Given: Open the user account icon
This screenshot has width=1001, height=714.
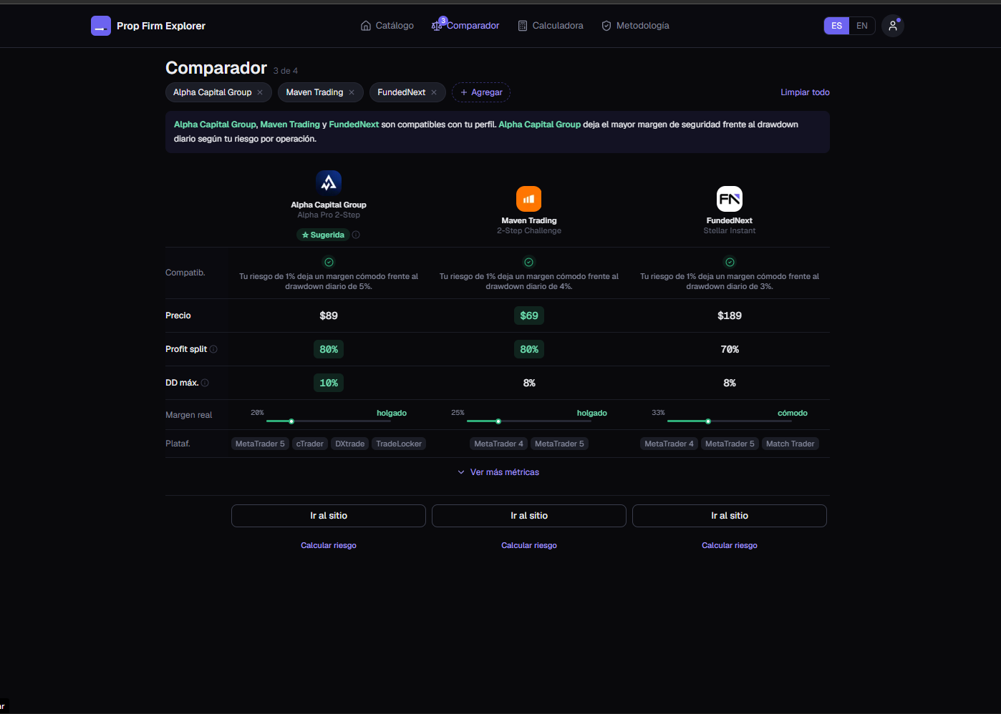Looking at the screenshot, I should [893, 26].
